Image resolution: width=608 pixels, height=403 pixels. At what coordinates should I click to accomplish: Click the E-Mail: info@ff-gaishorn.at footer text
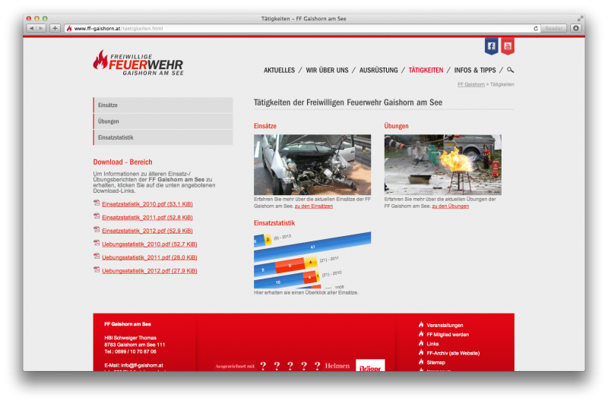tap(134, 366)
